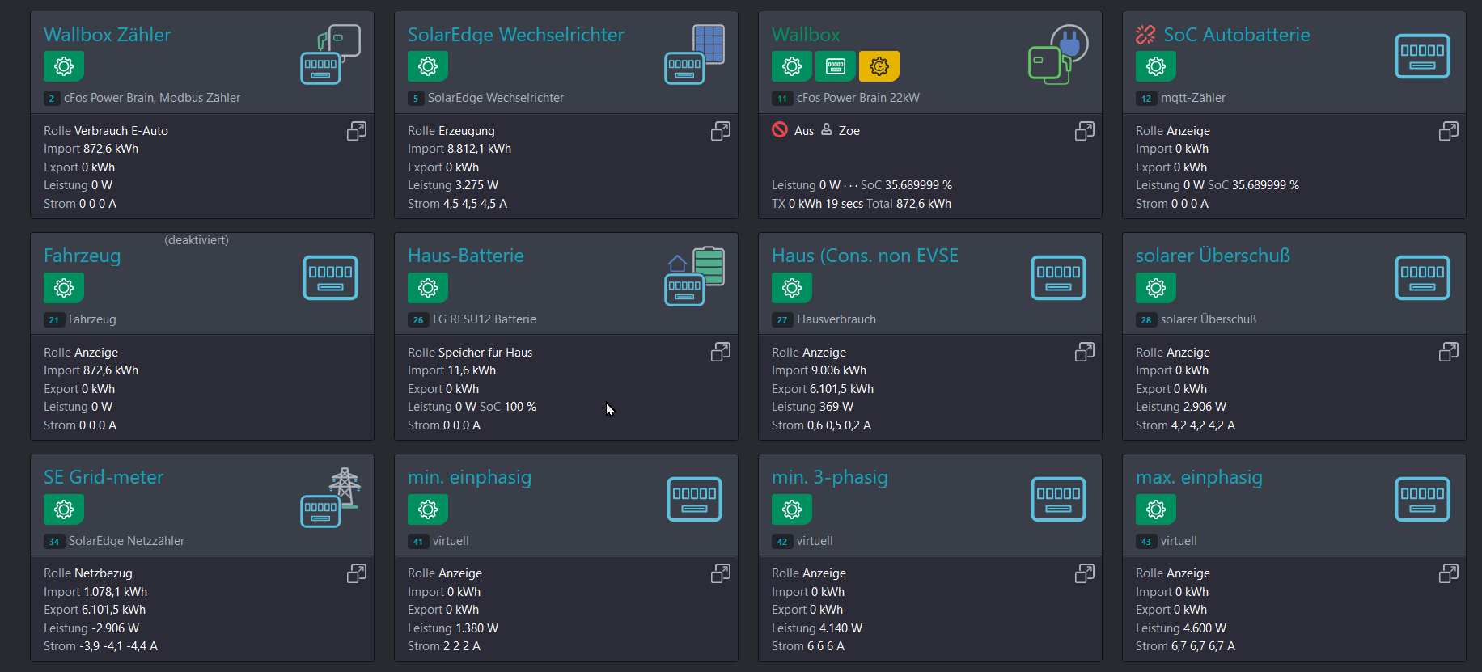Click 'Rolle Speicher für Haus' line

coord(470,353)
